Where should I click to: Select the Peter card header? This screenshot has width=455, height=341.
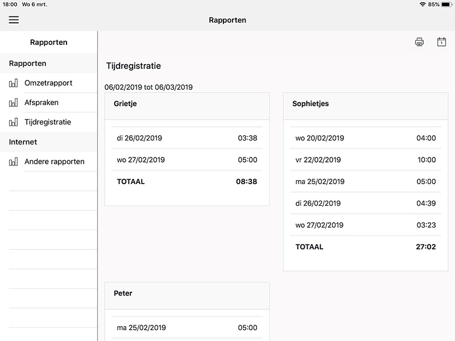coord(187,296)
